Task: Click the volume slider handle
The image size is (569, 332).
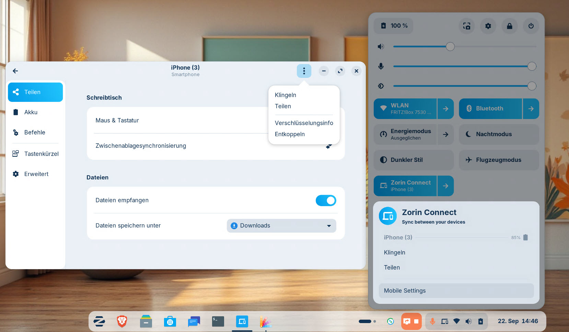Action: coord(450,46)
